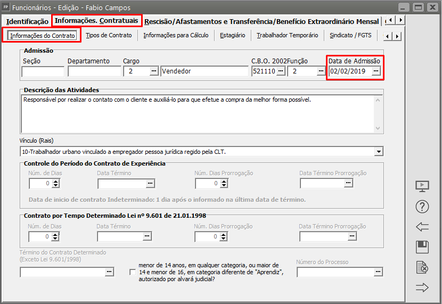Check the menor de 14 anos checkbox
442x304 pixels.
(x=133, y=272)
